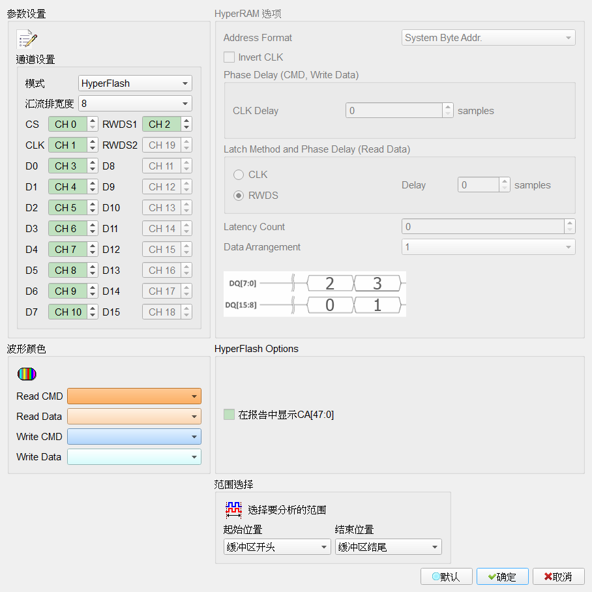Viewport: 592px width, 592px height.
Task: Open the Data Arrangement dropdown
Action: coord(488,247)
